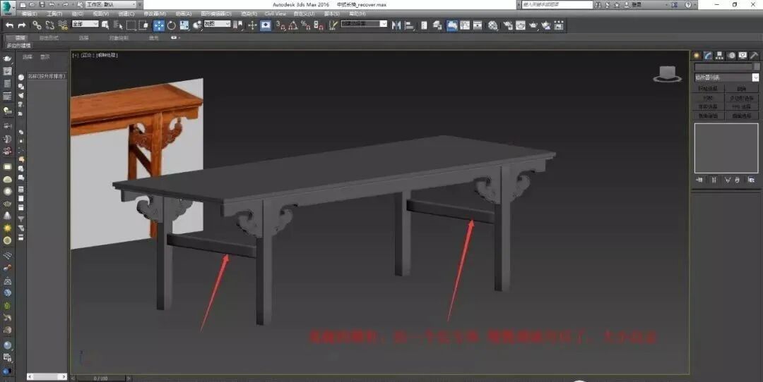Open the Modifiers menu
Image resolution: width=763 pixels, height=382 pixels.
[x=155, y=13]
